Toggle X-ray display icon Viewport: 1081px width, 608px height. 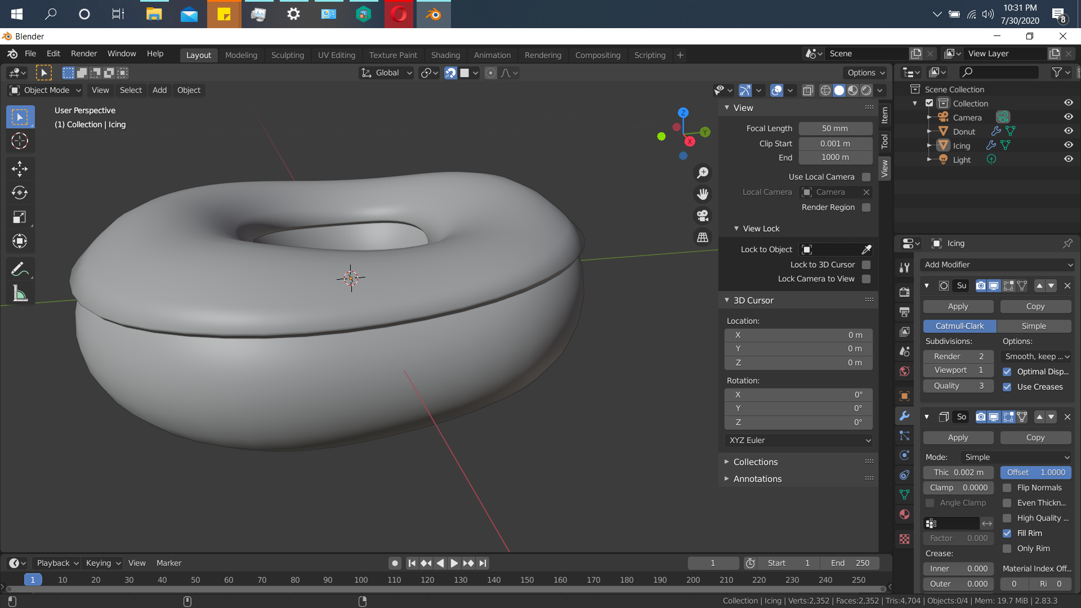point(808,90)
